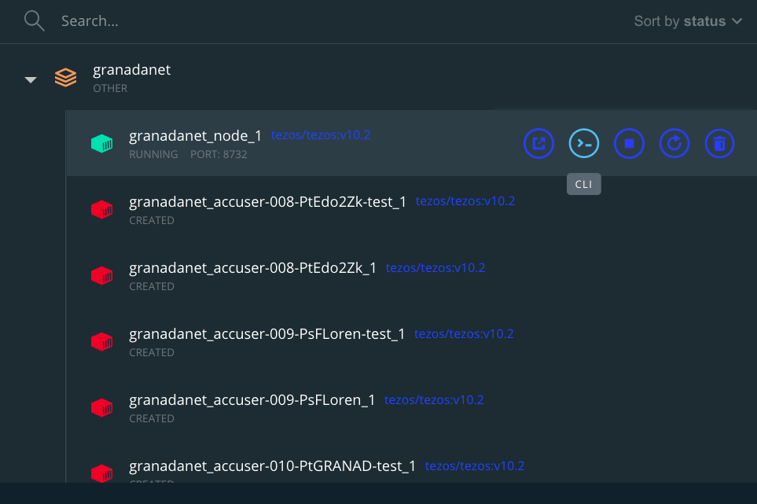Click the granadanet application name
This screenshot has width=757, height=504.
coord(131,70)
